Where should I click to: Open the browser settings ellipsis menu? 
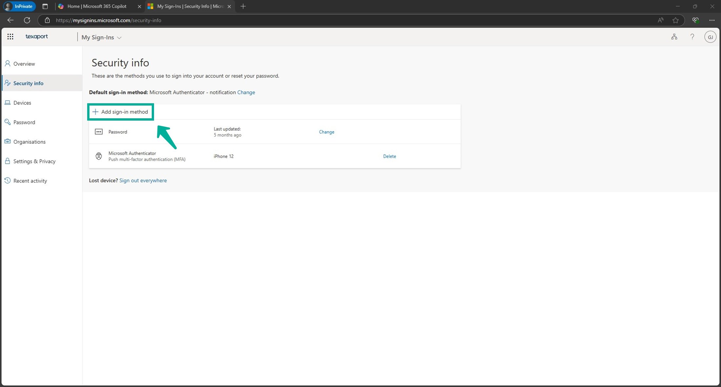point(712,20)
